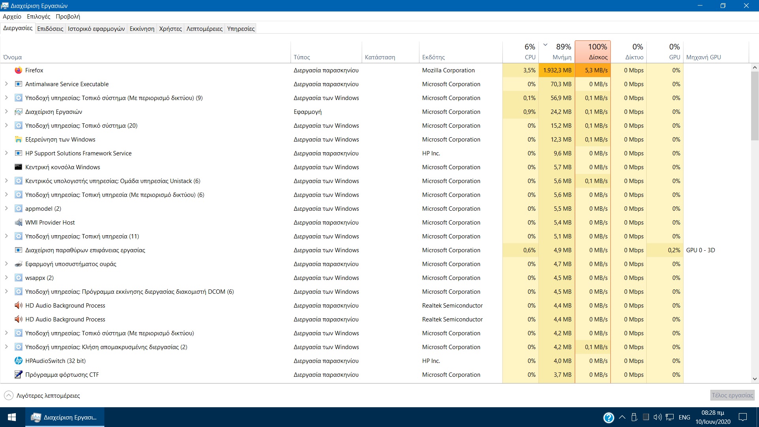The image size is (759, 427).
Task: Click the Task Manager title bar icon
Action: pos(5,6)
